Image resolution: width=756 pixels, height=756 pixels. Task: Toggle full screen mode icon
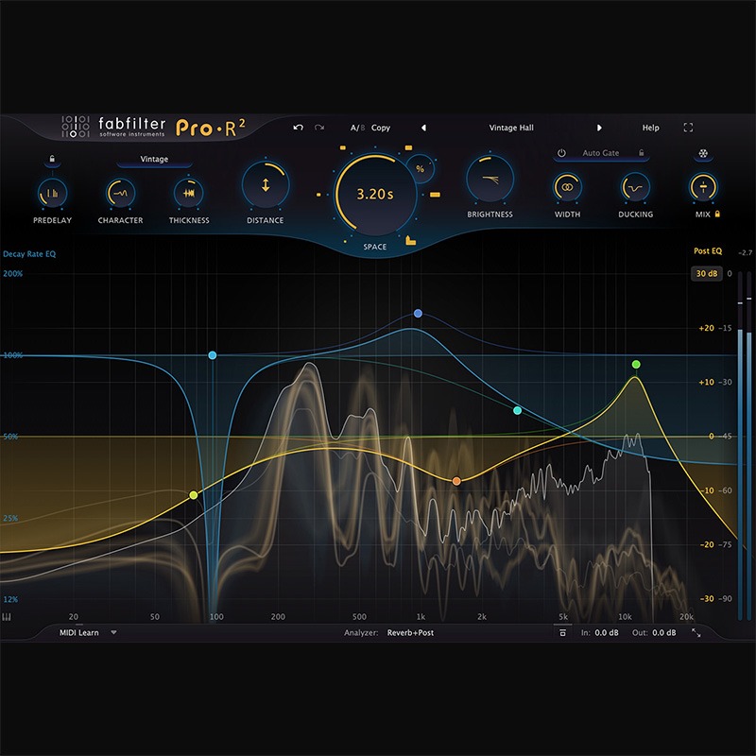pos(688,128)
